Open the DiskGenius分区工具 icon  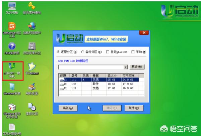[x=11, y=26]
